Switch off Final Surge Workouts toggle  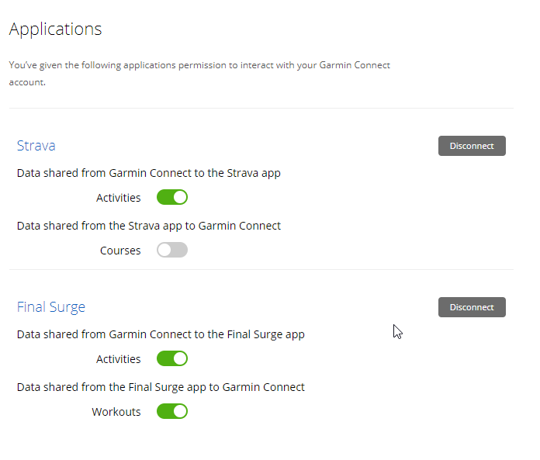click(171, 411)
